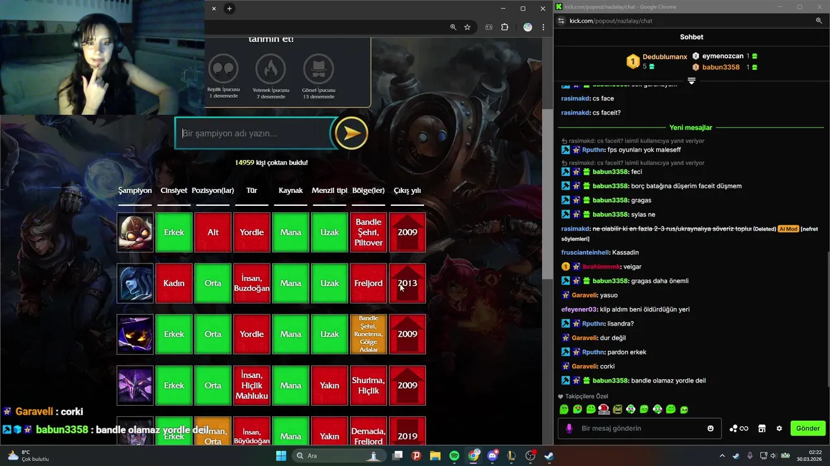Click the orange 'Bandle Şehri, Runeterra, Gölge Adalar' cell
This screenshot has width=830, height=466.
point(368,334)
